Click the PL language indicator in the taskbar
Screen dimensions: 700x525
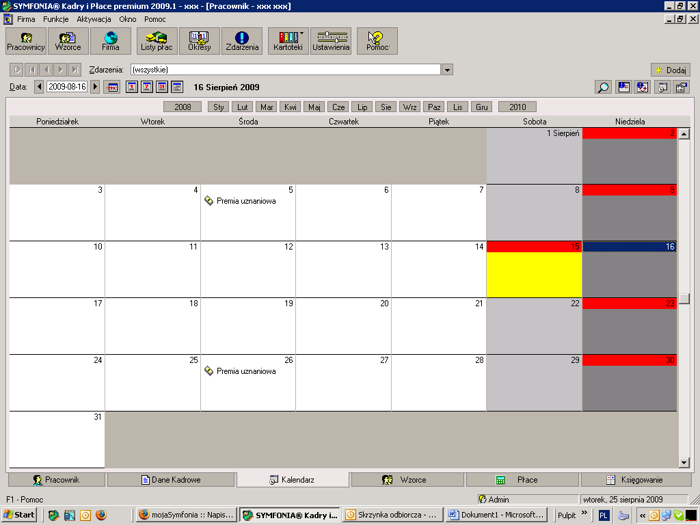tap(603, 515)
